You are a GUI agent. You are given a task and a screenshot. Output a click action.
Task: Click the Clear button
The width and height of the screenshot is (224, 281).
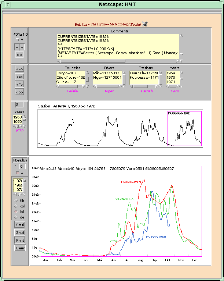tap(20, 248)
